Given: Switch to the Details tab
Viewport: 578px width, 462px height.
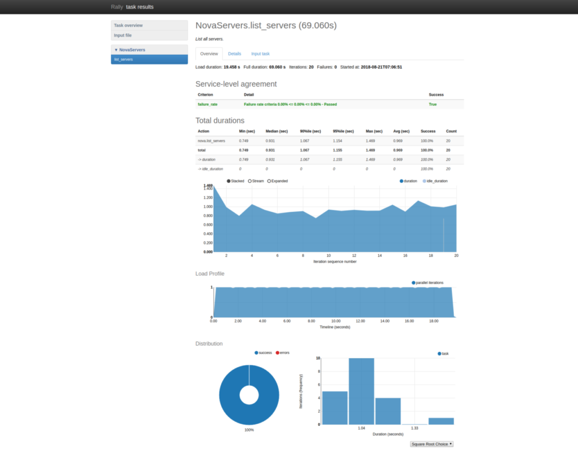Looking at the screenshot, I should click(x=234, y=54).
